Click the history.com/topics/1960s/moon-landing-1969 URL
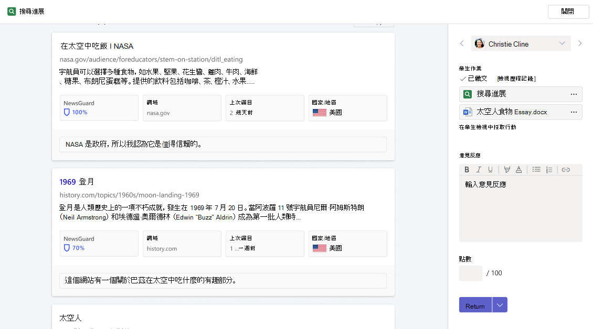Screen dimensions: 593x329 point(129,195)
